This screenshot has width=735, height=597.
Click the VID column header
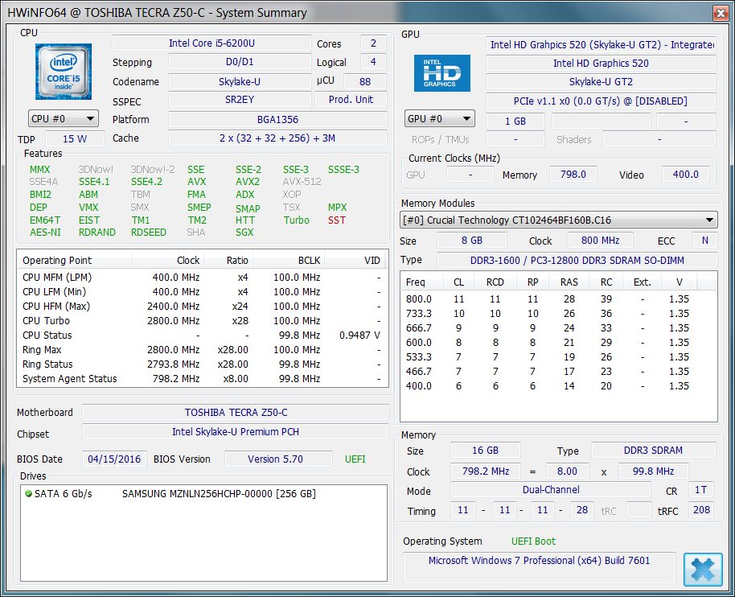tap(356, 260)
